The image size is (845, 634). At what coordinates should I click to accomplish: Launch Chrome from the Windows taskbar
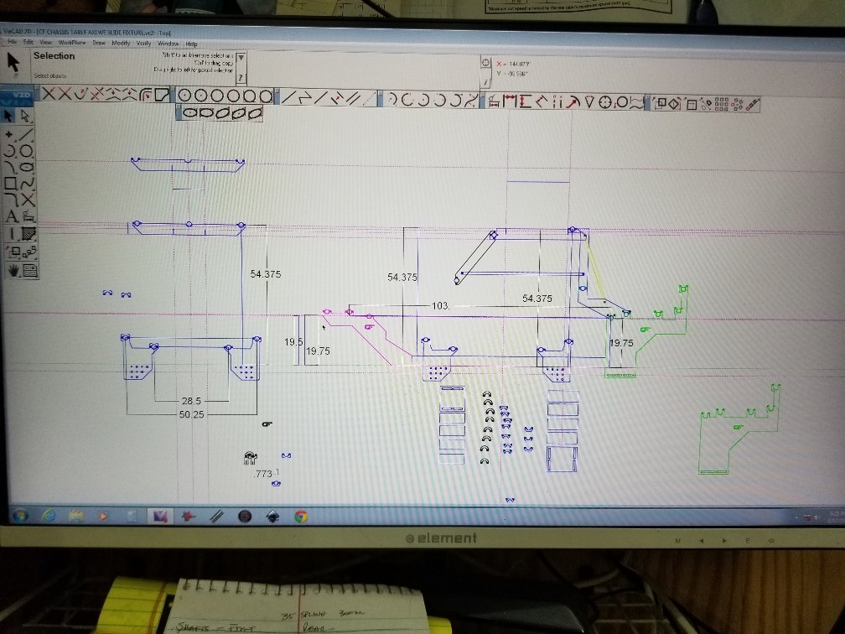(x=301, y=517)
